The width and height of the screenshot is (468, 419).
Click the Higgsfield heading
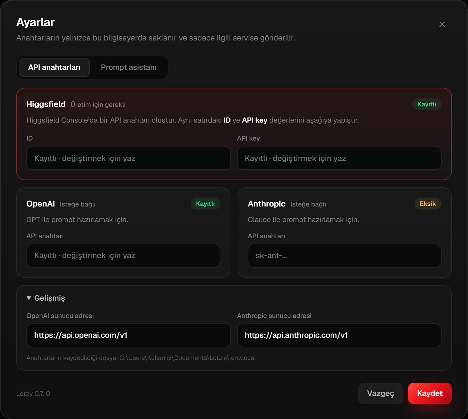(x=46, y=104)
